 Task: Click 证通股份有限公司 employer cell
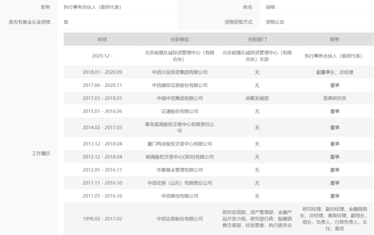(x=180, y=111)
